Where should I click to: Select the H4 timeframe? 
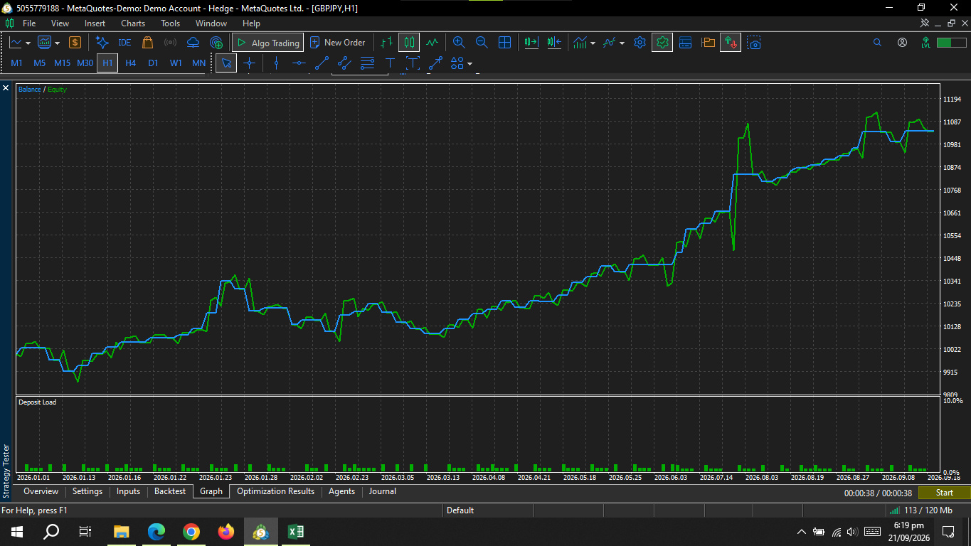click(x=130, y=63)
